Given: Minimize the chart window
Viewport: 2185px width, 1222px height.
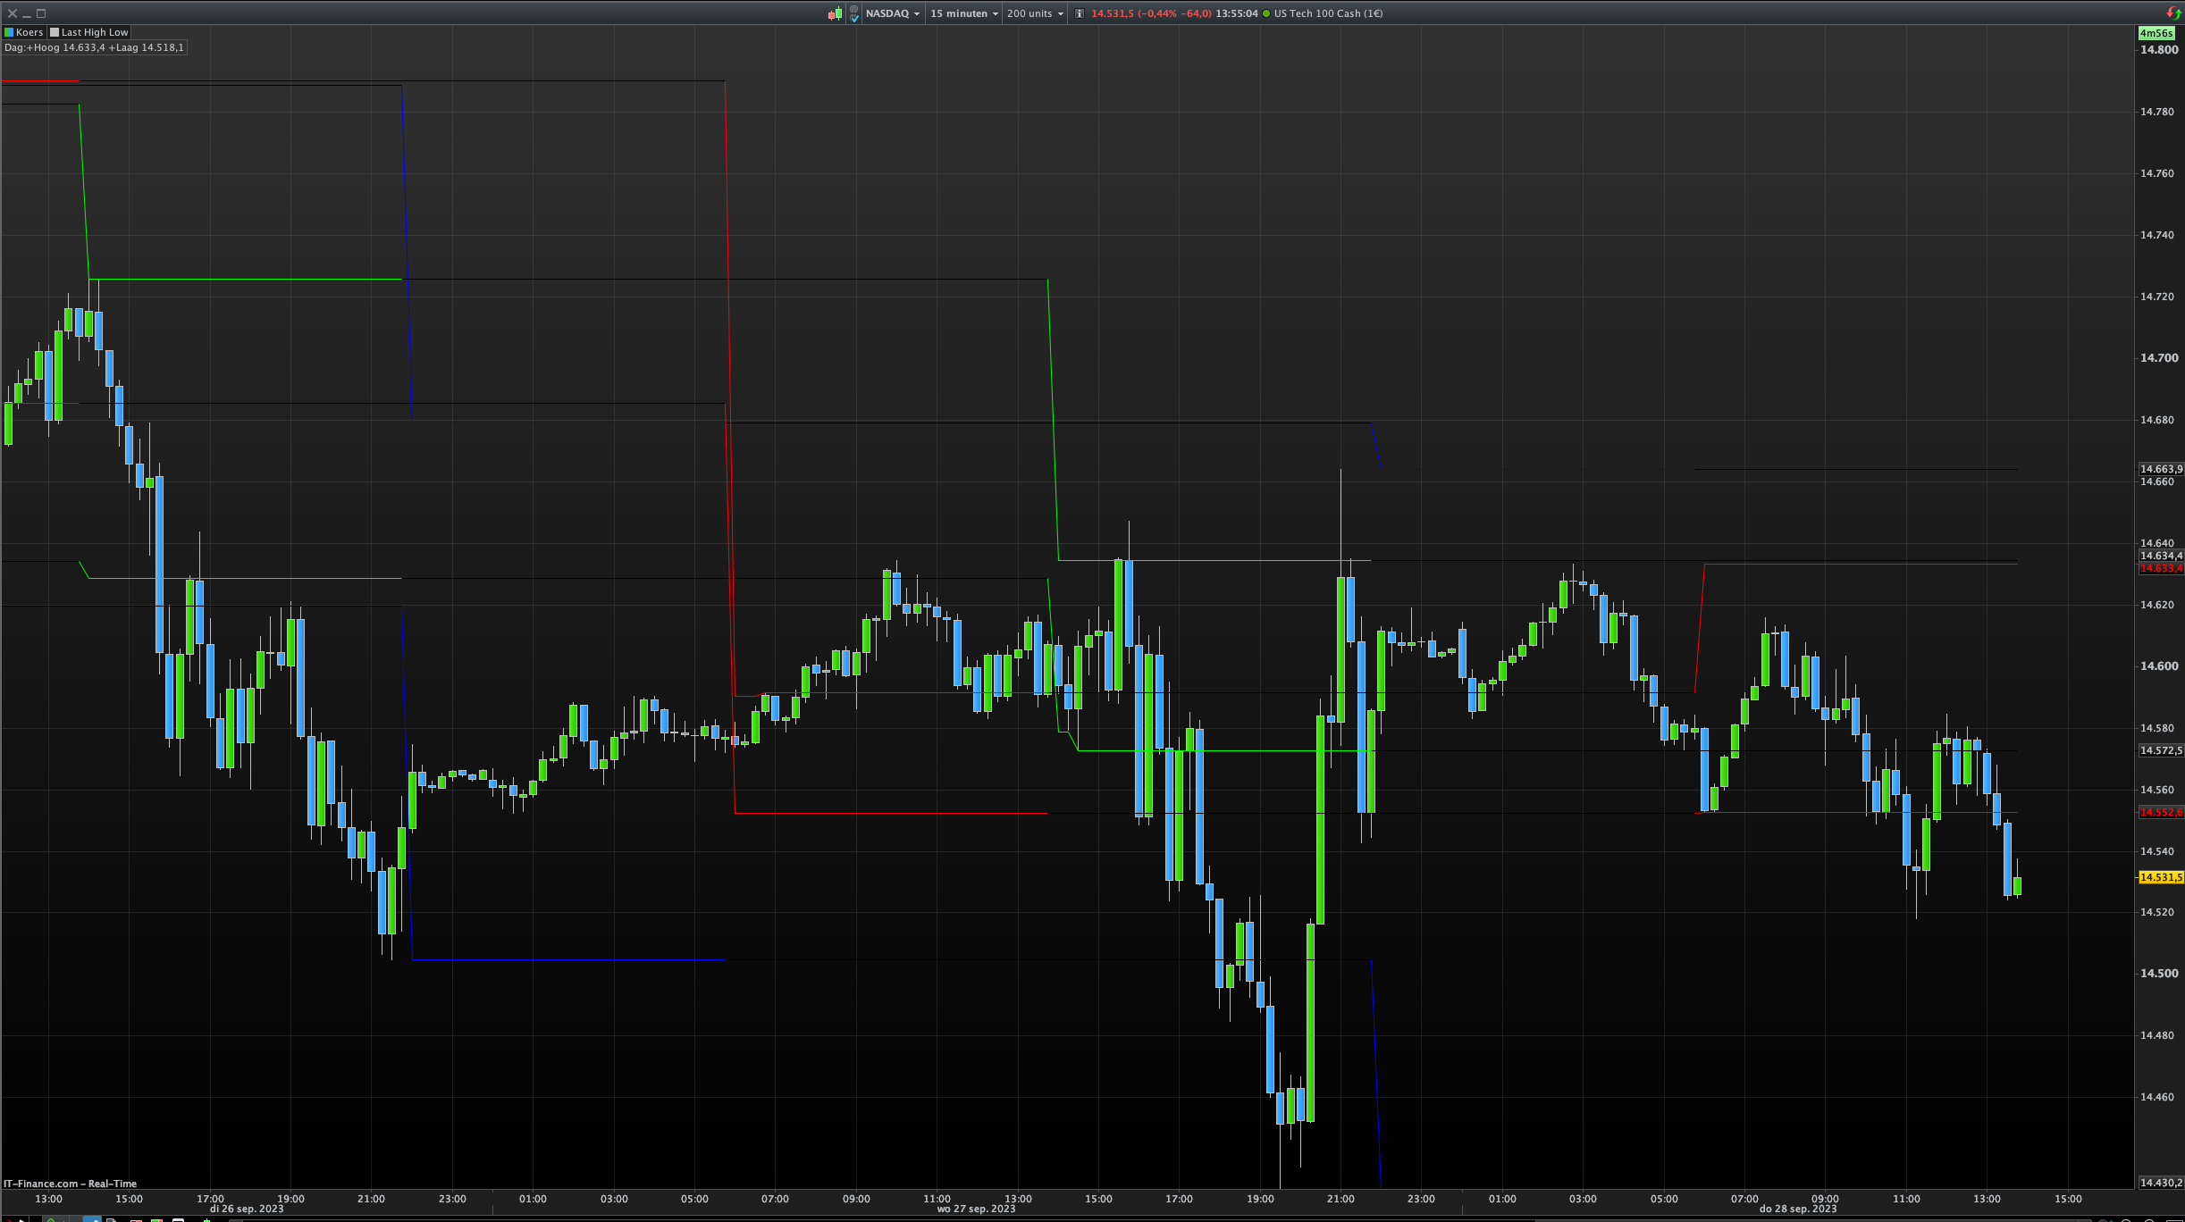Looking at the screenshot, I should pos(27,13).
